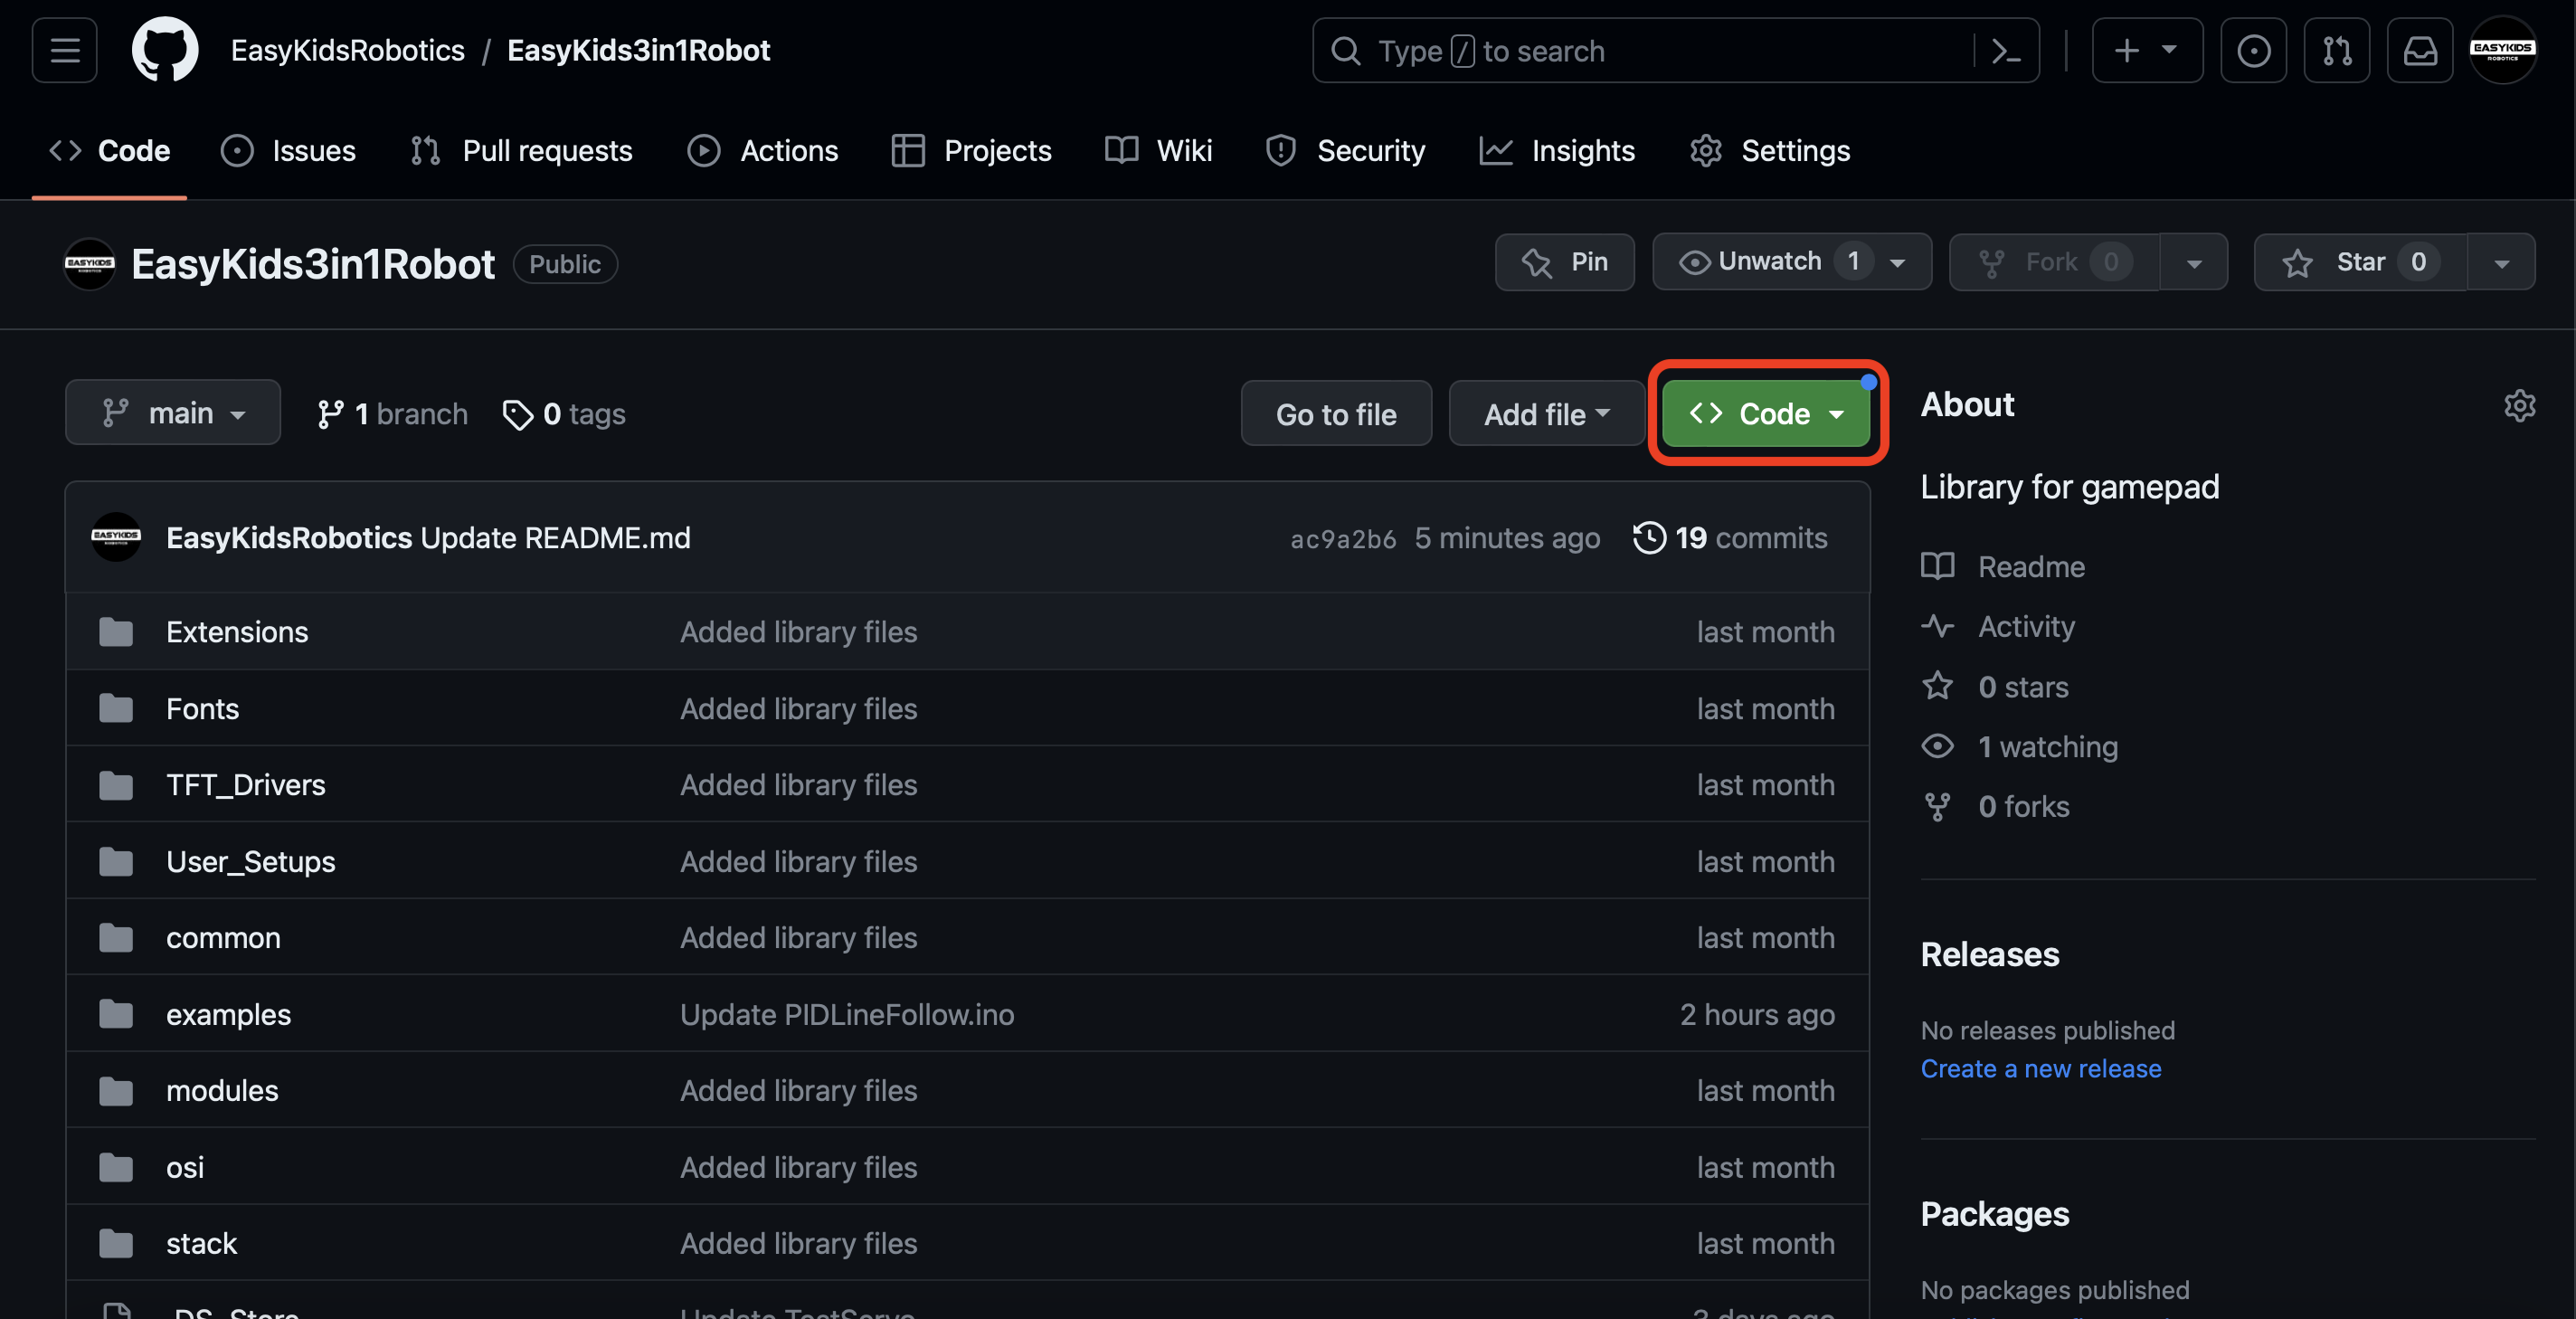Open the common folder

pos(223,938)
